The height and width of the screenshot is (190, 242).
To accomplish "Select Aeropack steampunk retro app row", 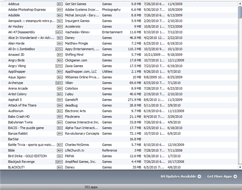I will 119,21.
